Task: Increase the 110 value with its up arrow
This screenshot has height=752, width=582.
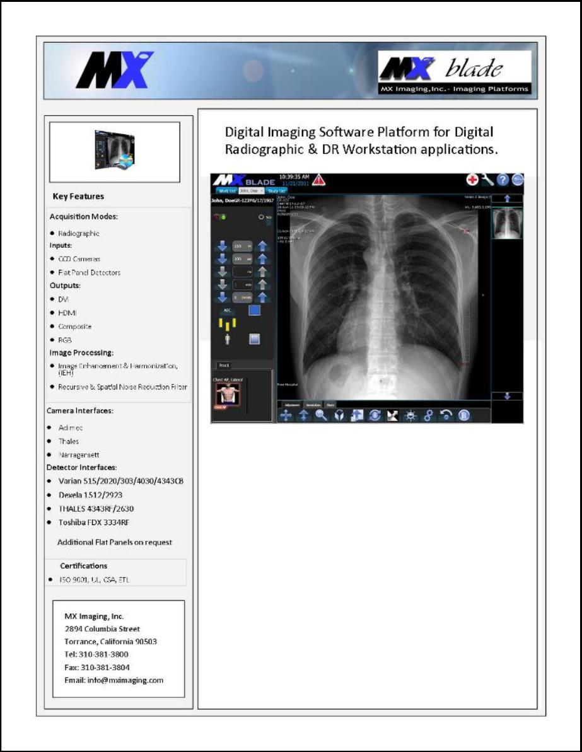Action: click(262, 246)
